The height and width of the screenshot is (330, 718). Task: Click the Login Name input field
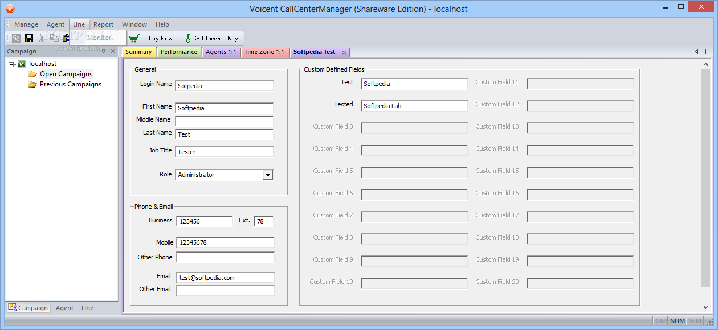coord(225,86)
